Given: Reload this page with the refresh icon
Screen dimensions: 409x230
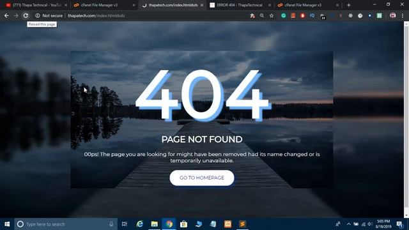Looking at the screenshot, I should [x=26, y=15].
